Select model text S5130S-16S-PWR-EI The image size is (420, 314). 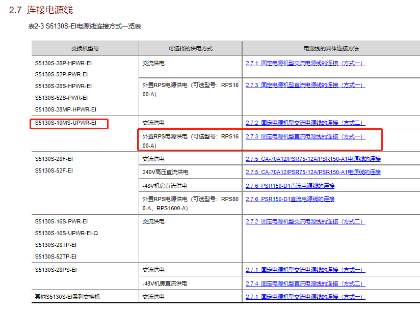pos(61,222)
